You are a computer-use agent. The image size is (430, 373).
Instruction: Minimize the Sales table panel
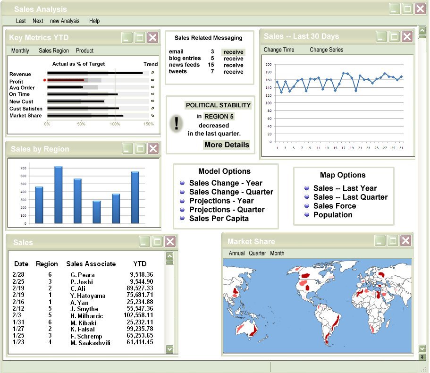[145, 242]
